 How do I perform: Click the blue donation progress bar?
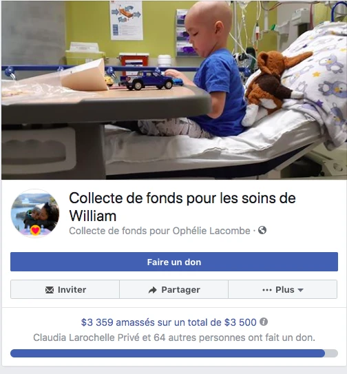(167, 353)
